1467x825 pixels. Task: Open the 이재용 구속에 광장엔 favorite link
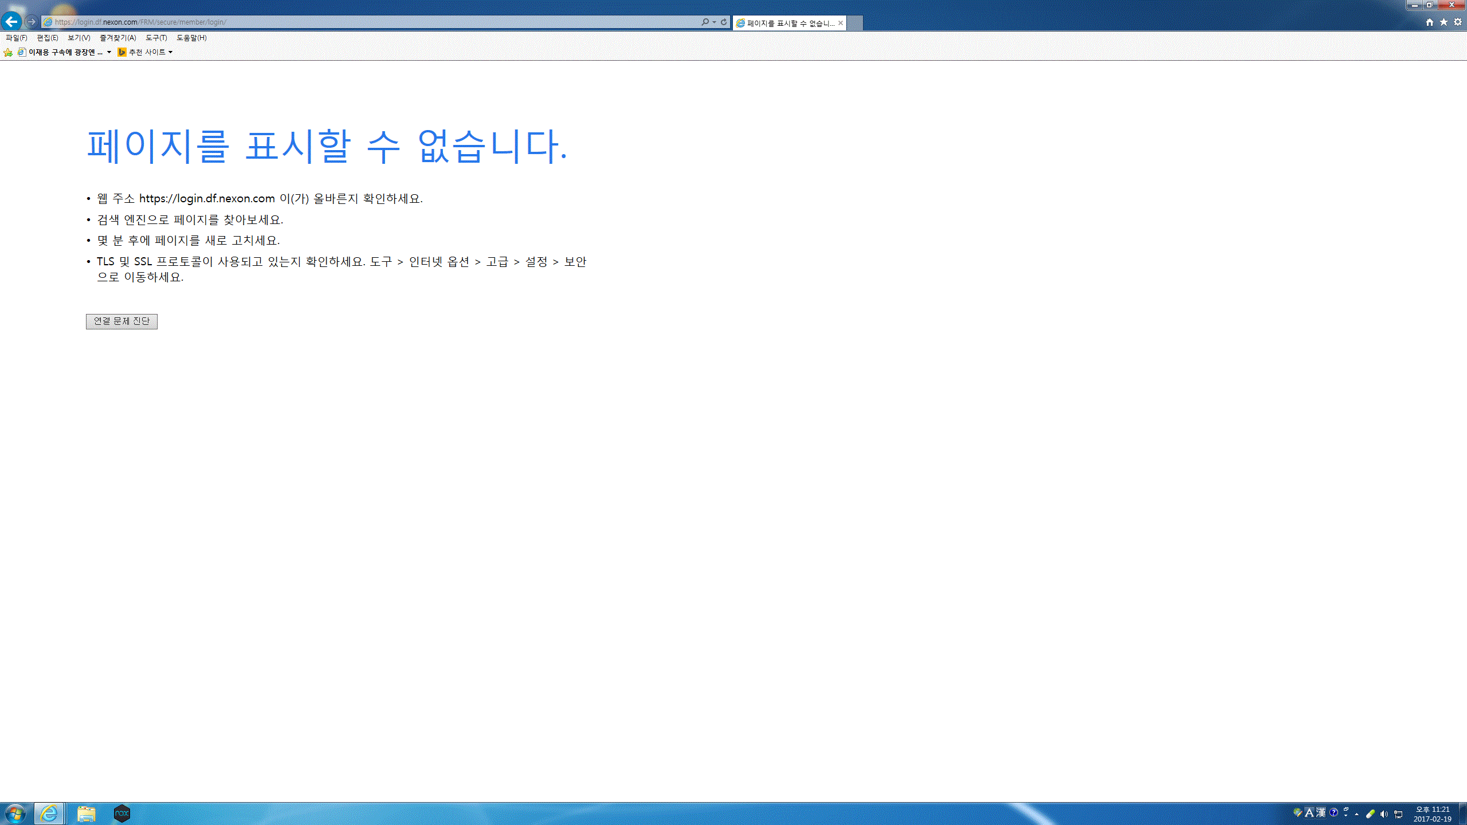[x=65, y=52]
